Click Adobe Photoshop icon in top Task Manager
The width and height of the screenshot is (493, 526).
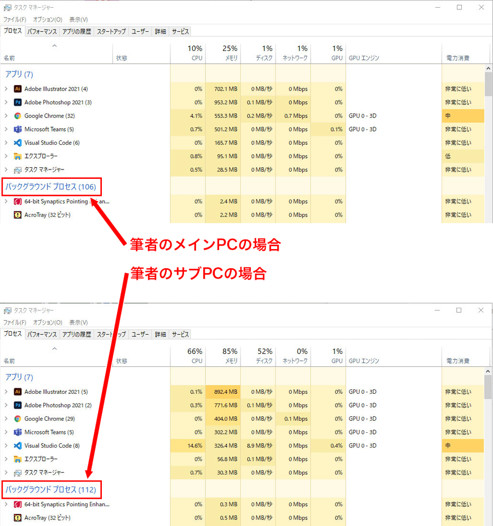click(18, 103)
